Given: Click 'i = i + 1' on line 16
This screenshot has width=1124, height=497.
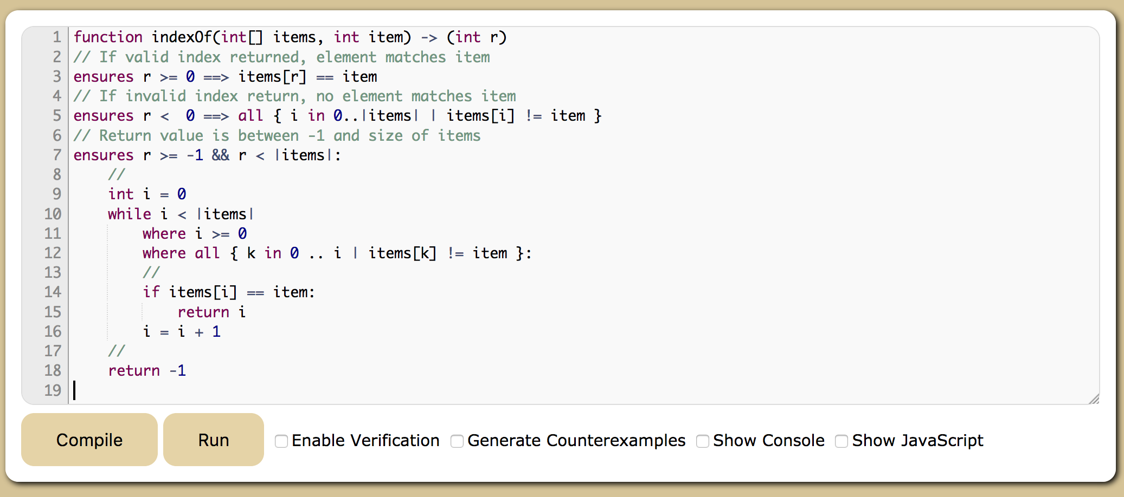Looking at the screenshot, I should point(182,331).
